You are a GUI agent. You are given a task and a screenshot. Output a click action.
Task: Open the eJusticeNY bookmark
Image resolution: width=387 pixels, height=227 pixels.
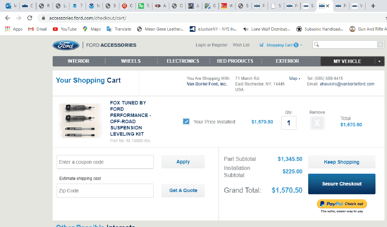(213, 29)
